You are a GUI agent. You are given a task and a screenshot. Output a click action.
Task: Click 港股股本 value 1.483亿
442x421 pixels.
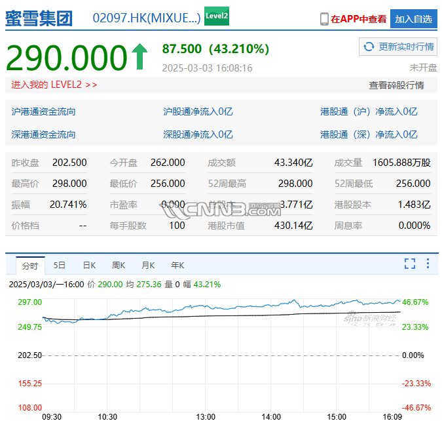click(414, 205)
